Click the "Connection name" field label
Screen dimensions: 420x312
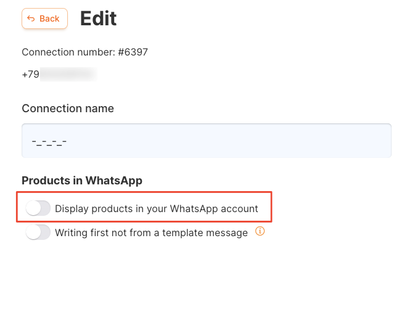tap(68, 109)
